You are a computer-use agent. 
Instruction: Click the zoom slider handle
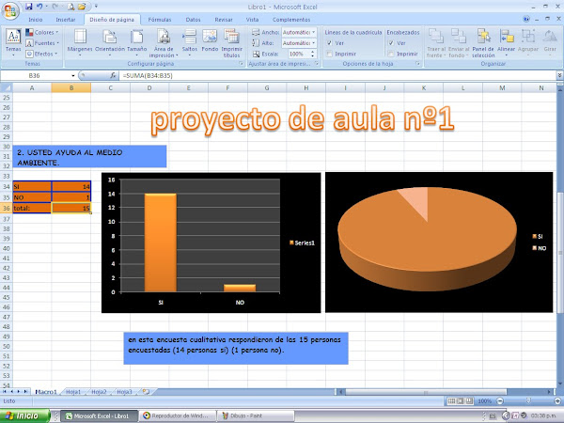click(528, 400)
